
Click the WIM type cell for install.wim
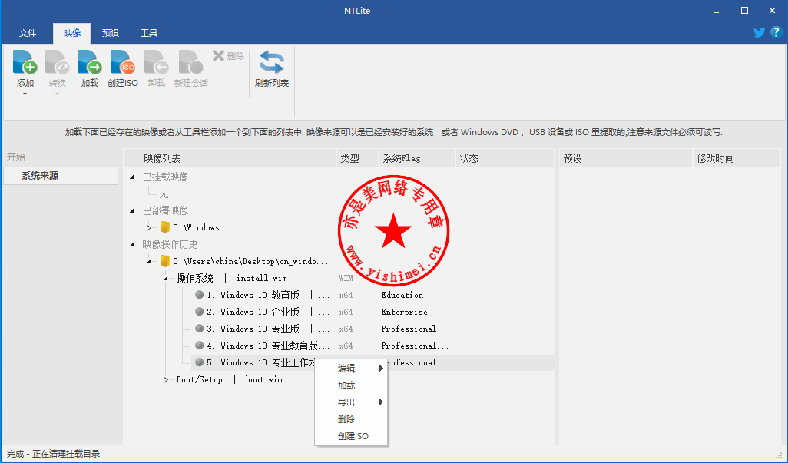(x=346, y=278)
